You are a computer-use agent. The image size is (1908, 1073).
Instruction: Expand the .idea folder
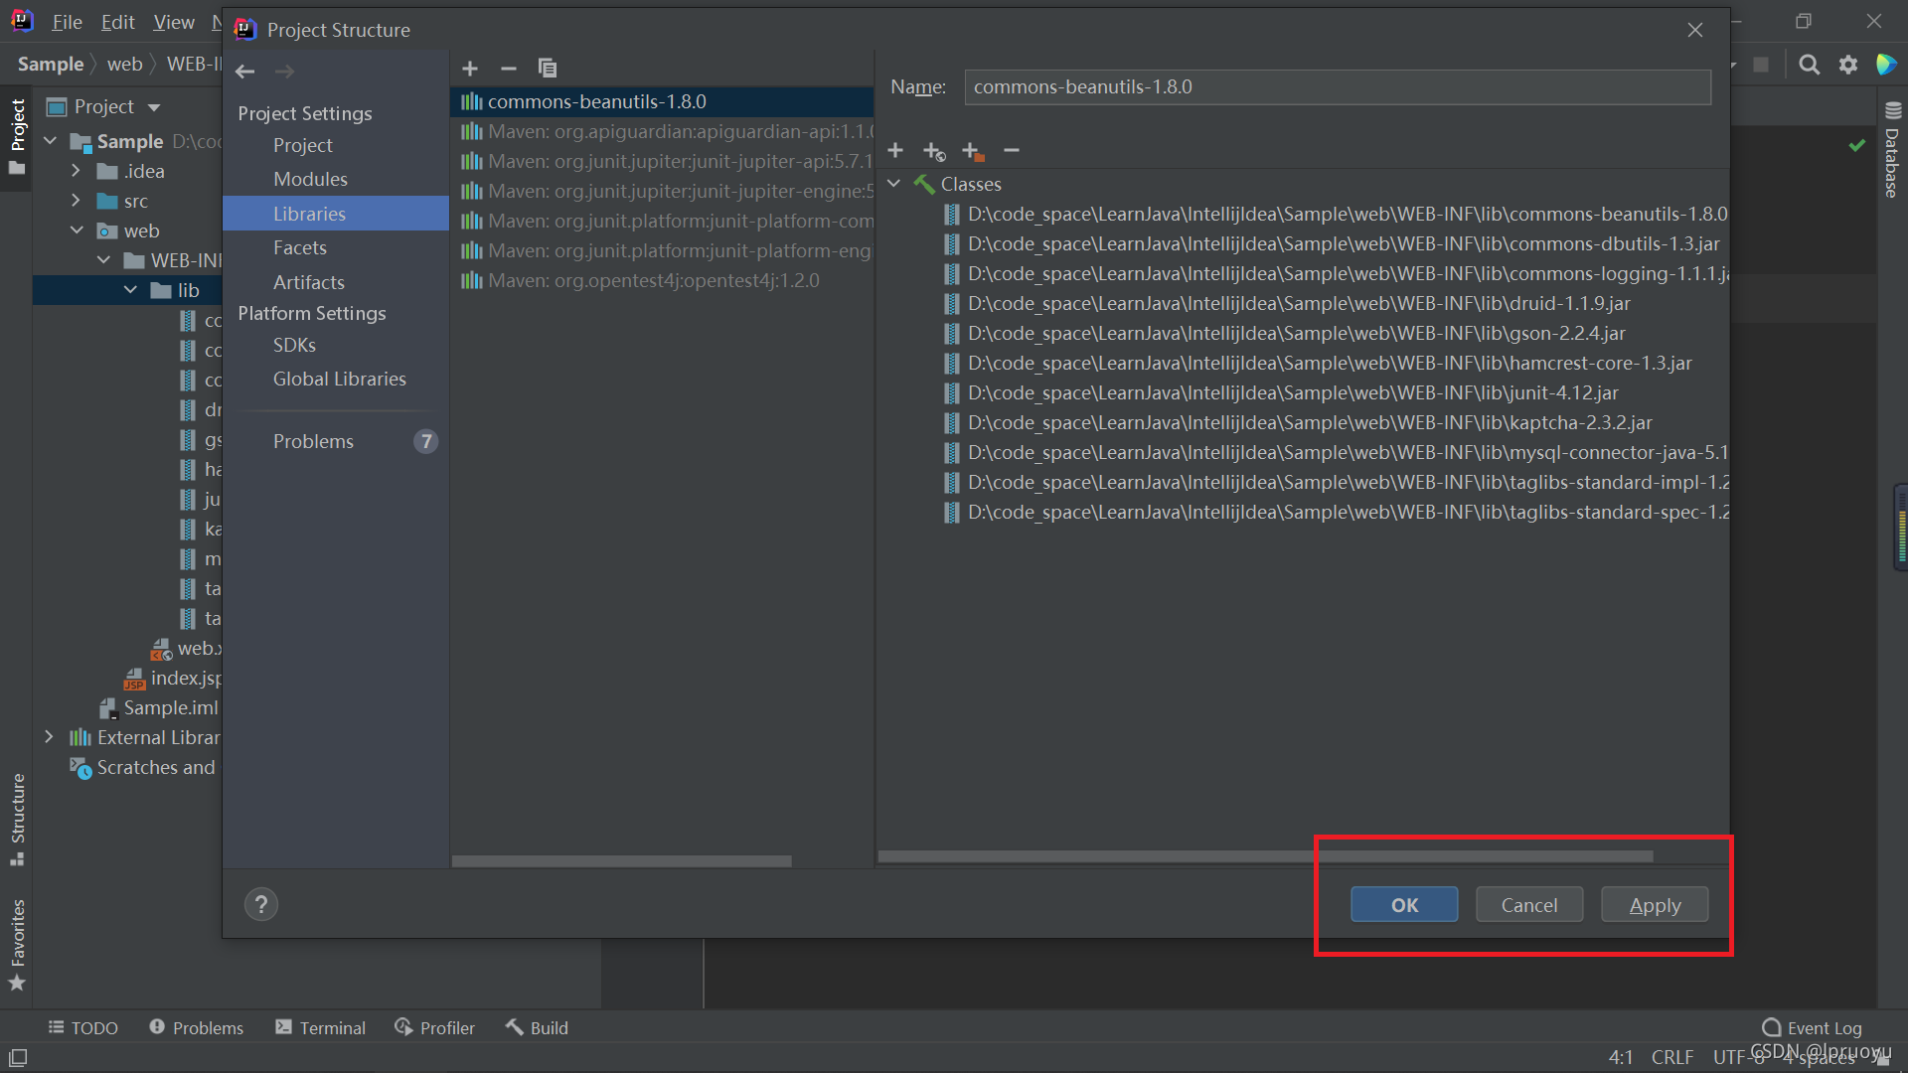(x=76, y=171)
